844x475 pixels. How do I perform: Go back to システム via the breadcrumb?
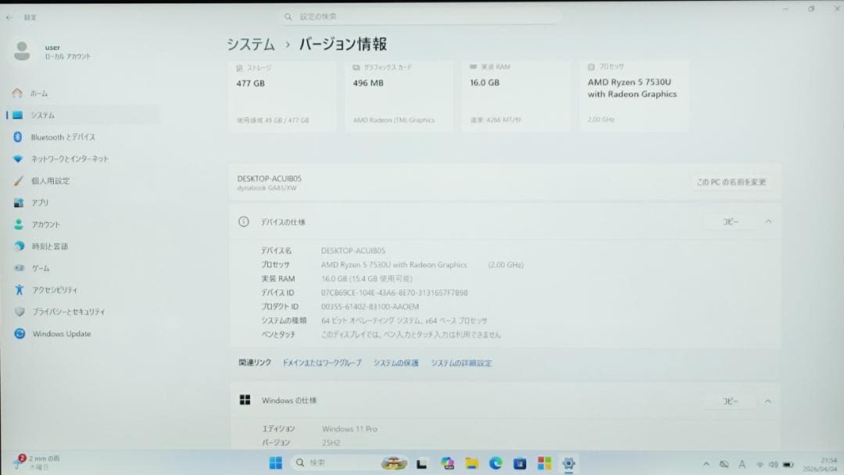coord(251,45)
